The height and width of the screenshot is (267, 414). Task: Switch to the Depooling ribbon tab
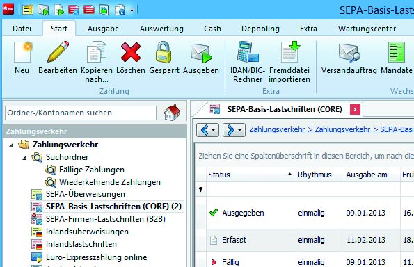pos(261,29)
